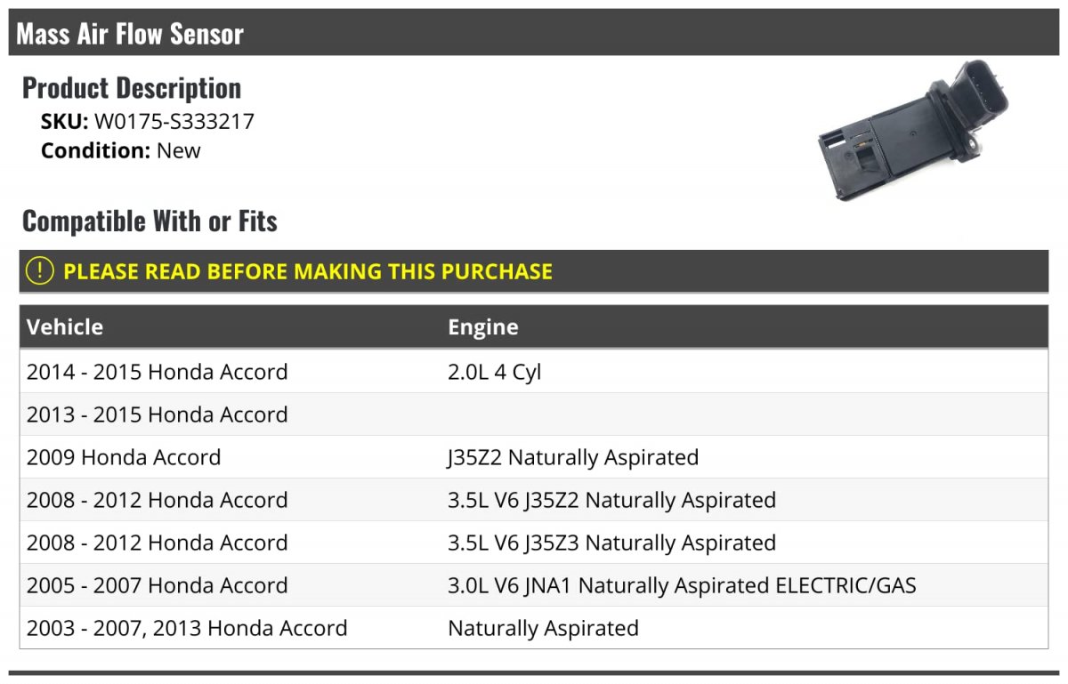Click the 2.0L 4 Cyl engine cell
Viewport: 1068px width, 684px height.
coord(494,372)
